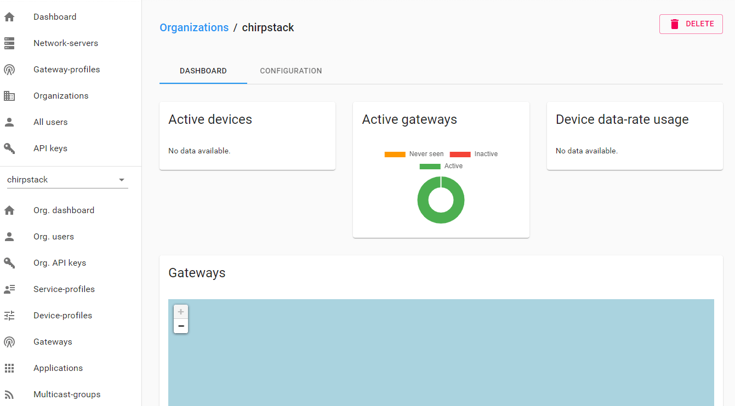Open Applications menu entry
This screenshot has height=406, width=735.
[71, 368]
